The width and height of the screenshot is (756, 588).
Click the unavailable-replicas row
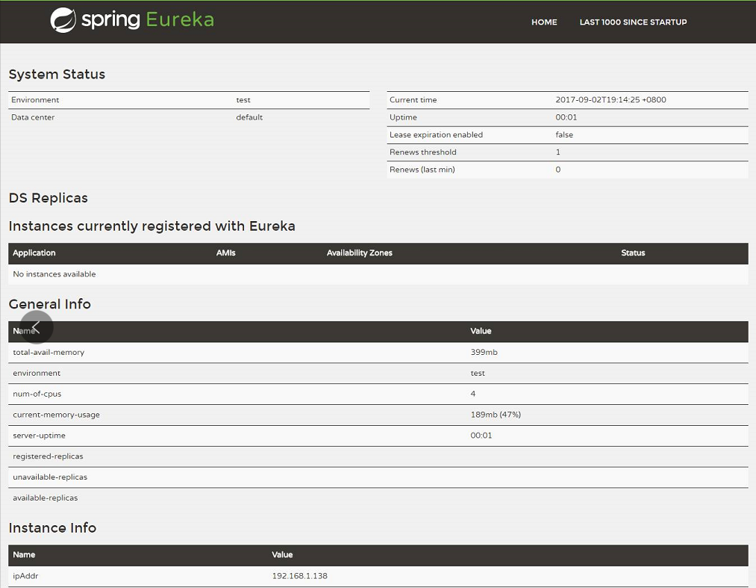click(x=378, y=477)
